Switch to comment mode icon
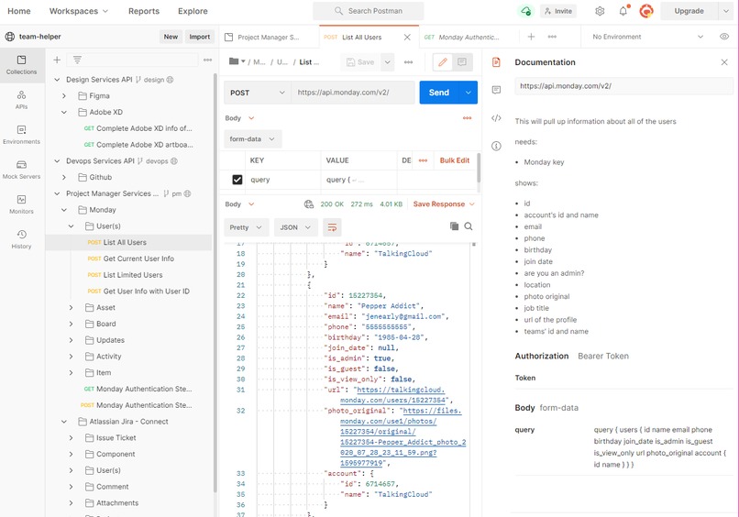The height and width of the screenshot is (517, 739). pos(462,62)
